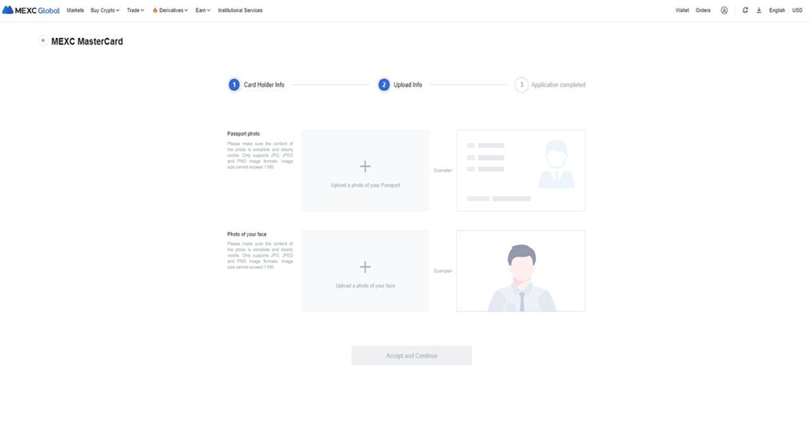Screen dimensions: 810x442
Task: Go back using the arrow beside MEXC MasterCard
Action: [43, 40]
